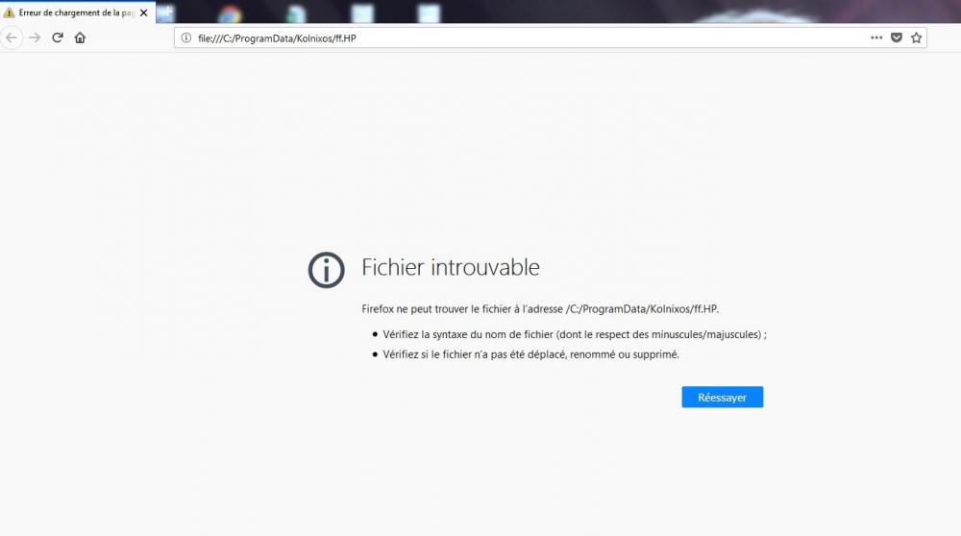Open the home page icon
The width and height of the screenshot is (961, 536).
click(80, 38)
